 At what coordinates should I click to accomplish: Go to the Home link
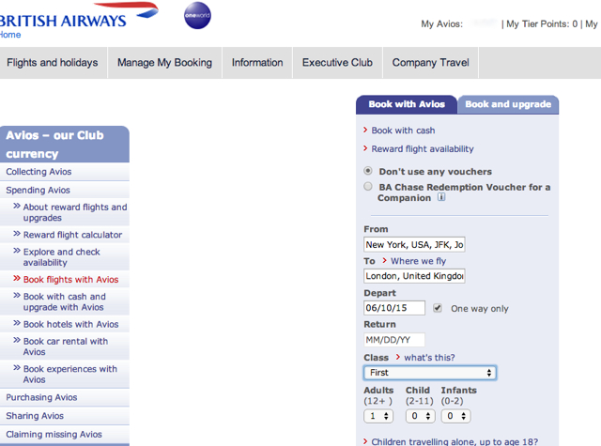[x=10, y=35]
